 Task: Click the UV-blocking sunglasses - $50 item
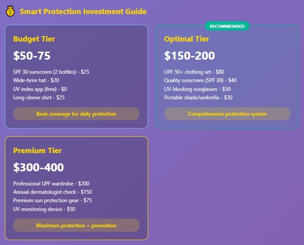pos(198,89)
